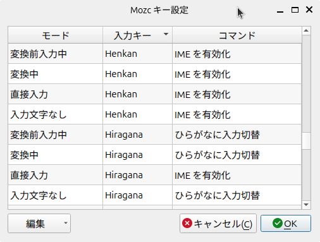Click IME を有効化 command in 変換中 Henkan row
Screen dimensions: 320x242
(x=237, y=74)
